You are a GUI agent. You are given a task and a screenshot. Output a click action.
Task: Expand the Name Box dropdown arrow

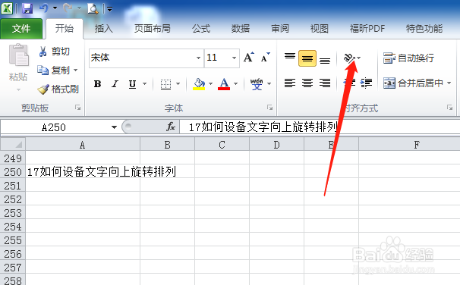click(114, 127)
